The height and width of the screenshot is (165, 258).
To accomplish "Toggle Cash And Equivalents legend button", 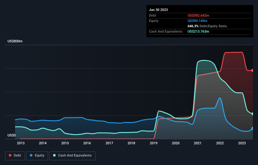I will 72,156.
